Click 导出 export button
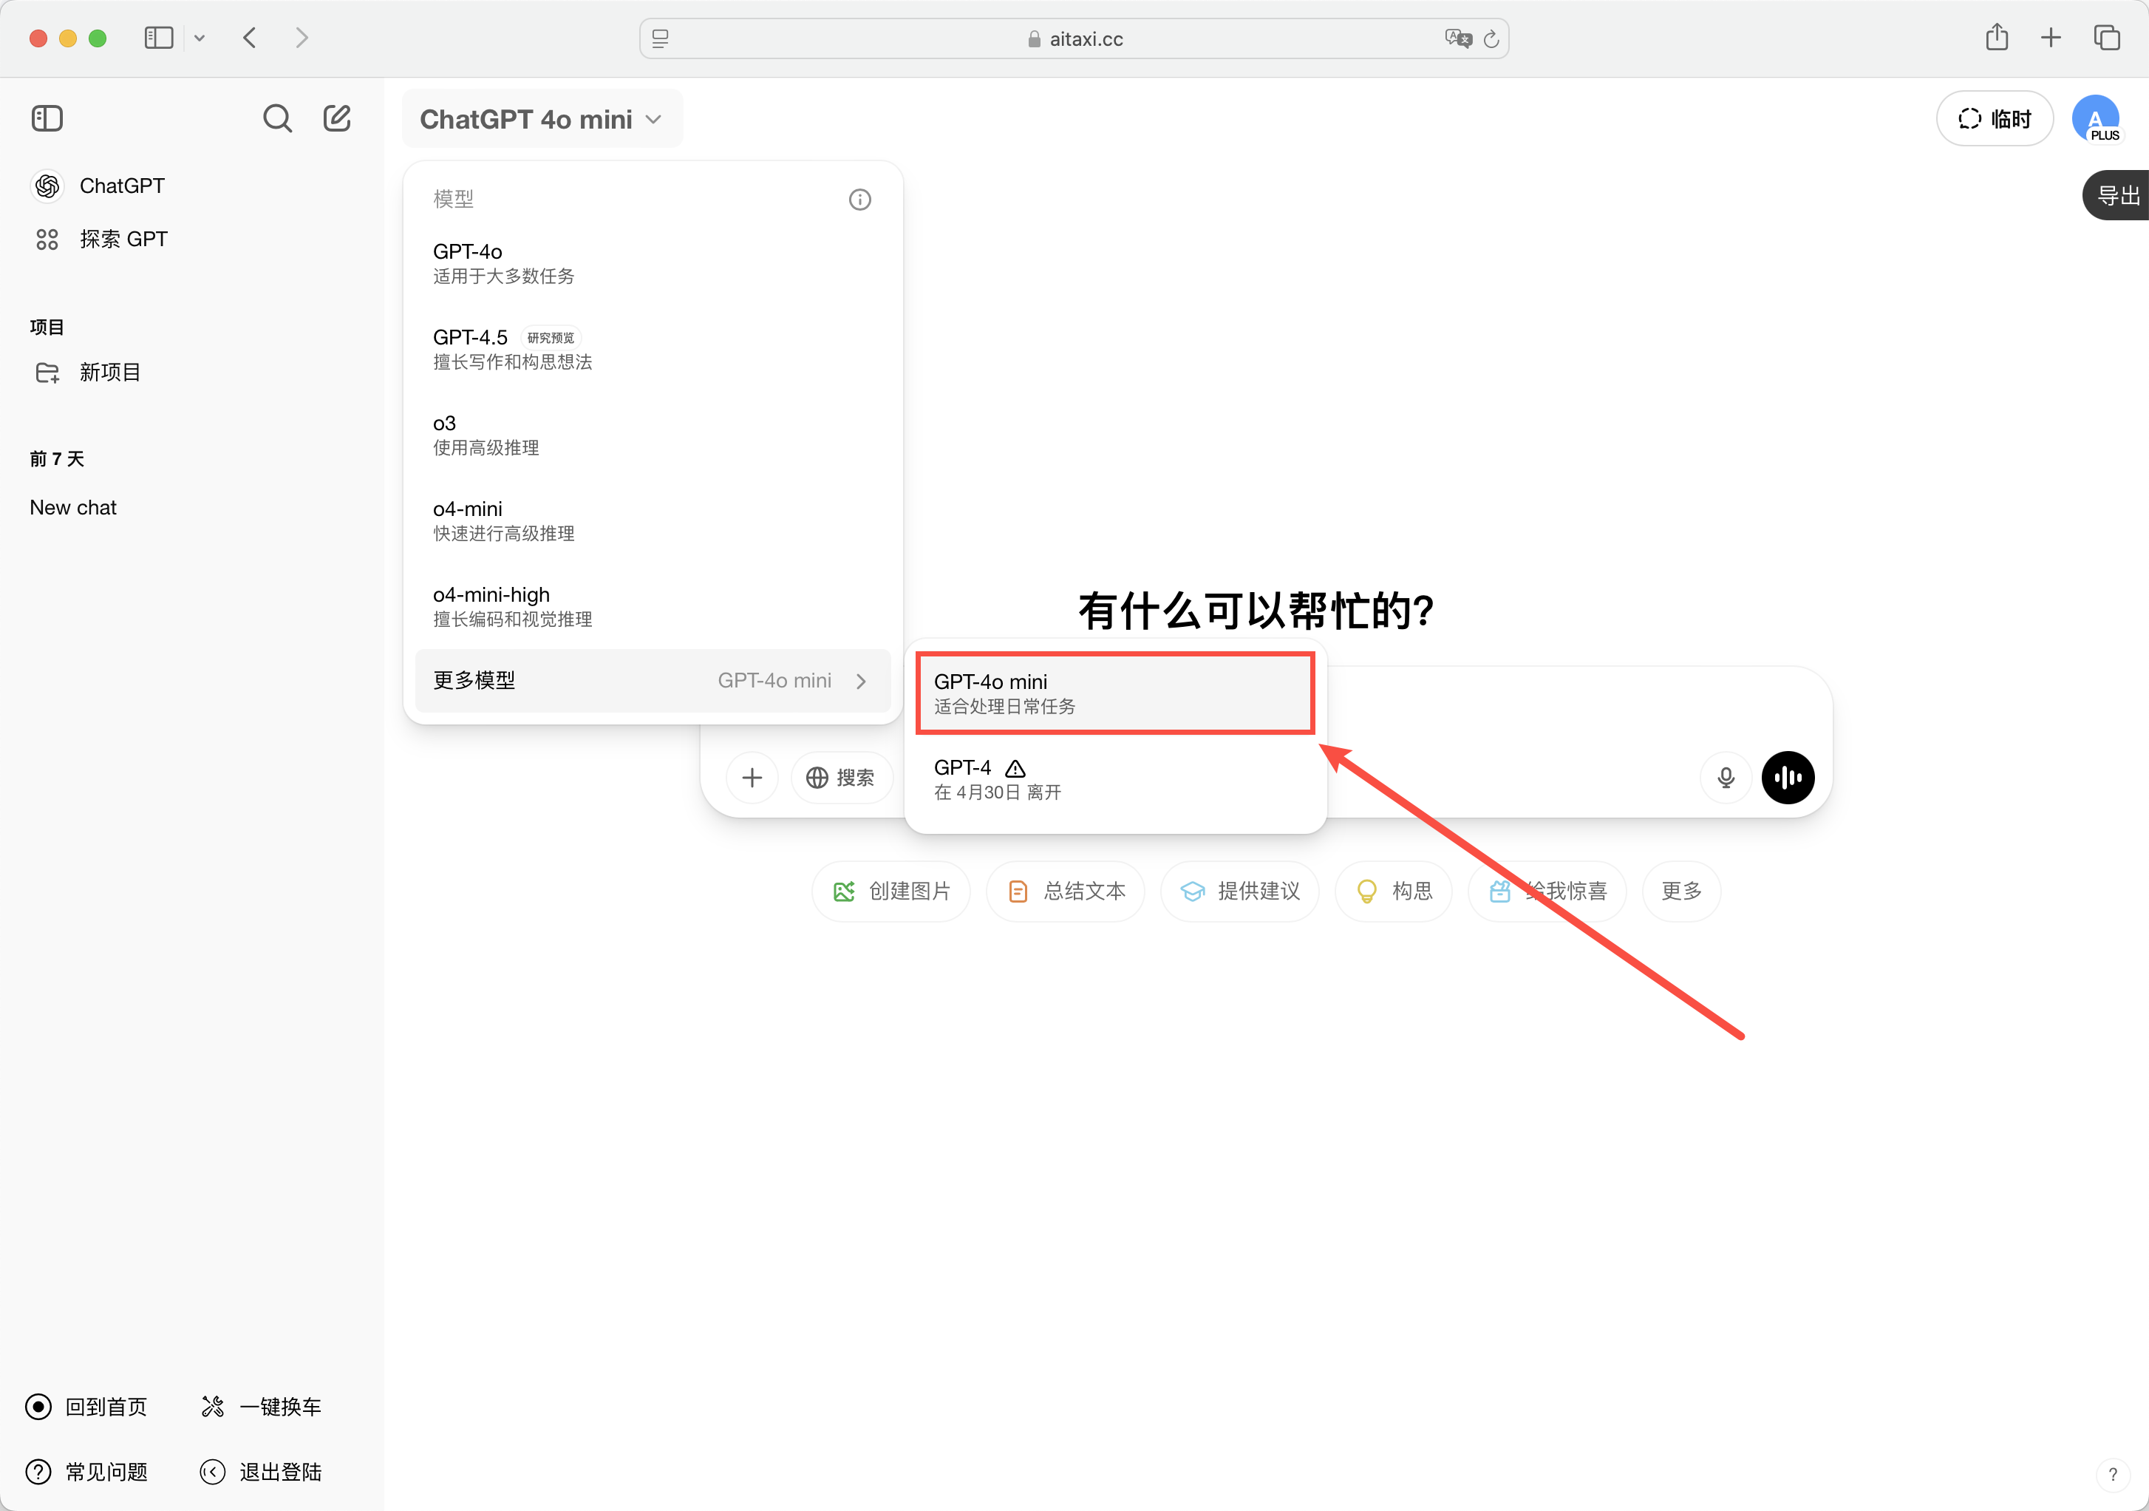The image size is (2149, 1511). pyautogui.click(x=2116, y=196)
